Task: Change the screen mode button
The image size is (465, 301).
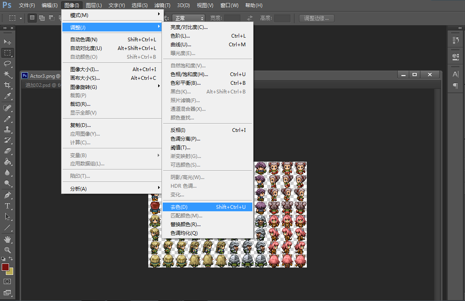Action: coord(7,293)
